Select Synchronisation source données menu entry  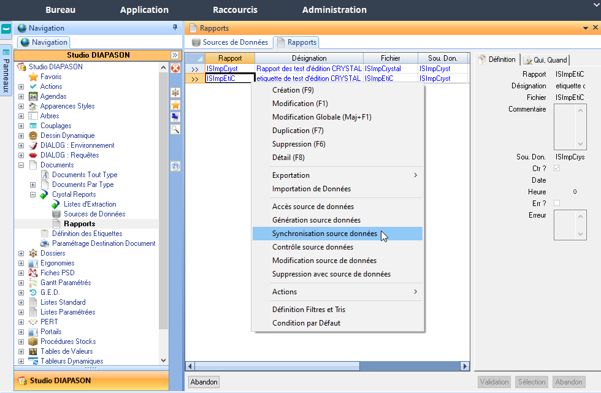click(324, 234)
